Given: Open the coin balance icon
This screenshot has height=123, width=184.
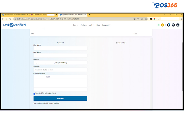Looking at the screenshot, I should tap(162, 25).
